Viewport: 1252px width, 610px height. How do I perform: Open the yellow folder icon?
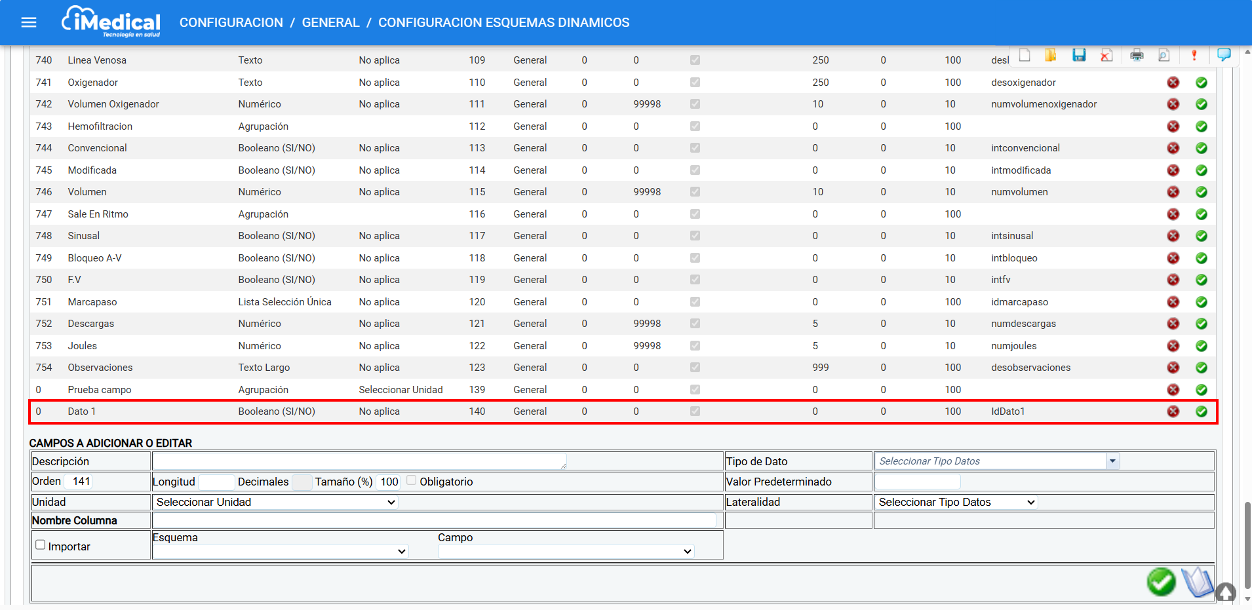coord(1051,55)
